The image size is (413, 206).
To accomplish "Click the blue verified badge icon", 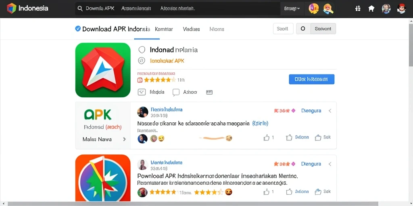I will coord(78,29).
